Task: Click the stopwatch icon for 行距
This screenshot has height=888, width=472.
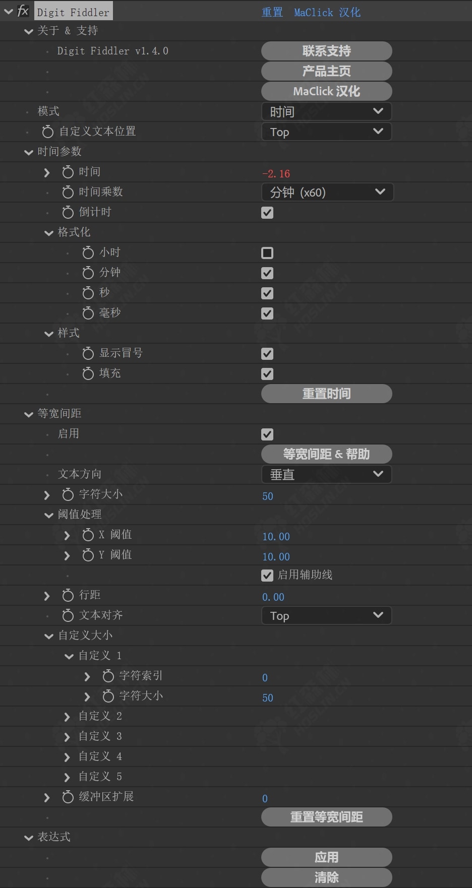Action: point(68,595)
